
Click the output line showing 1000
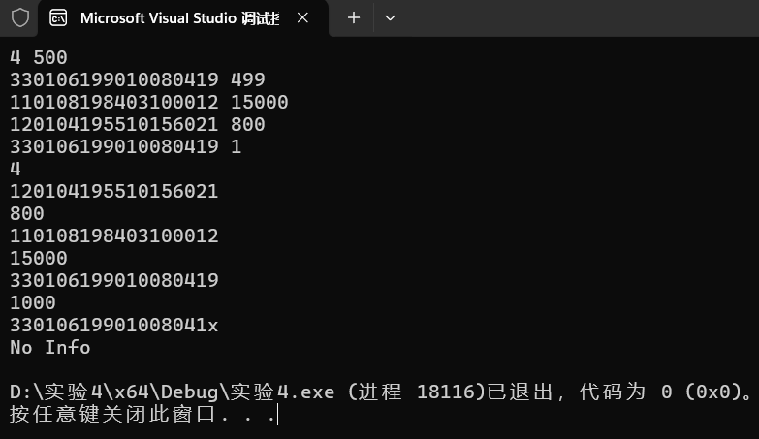pyautogui.click(x=33, y=302)
